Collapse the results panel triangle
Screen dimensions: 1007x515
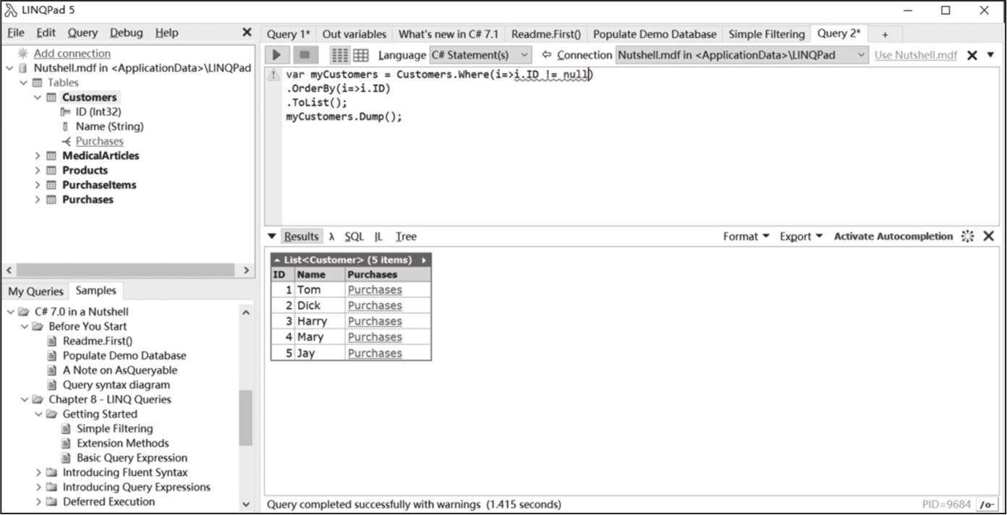pos(272,237)
